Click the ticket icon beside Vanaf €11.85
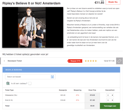The width and height of the screenshot is (123, 111). point(119,61)
